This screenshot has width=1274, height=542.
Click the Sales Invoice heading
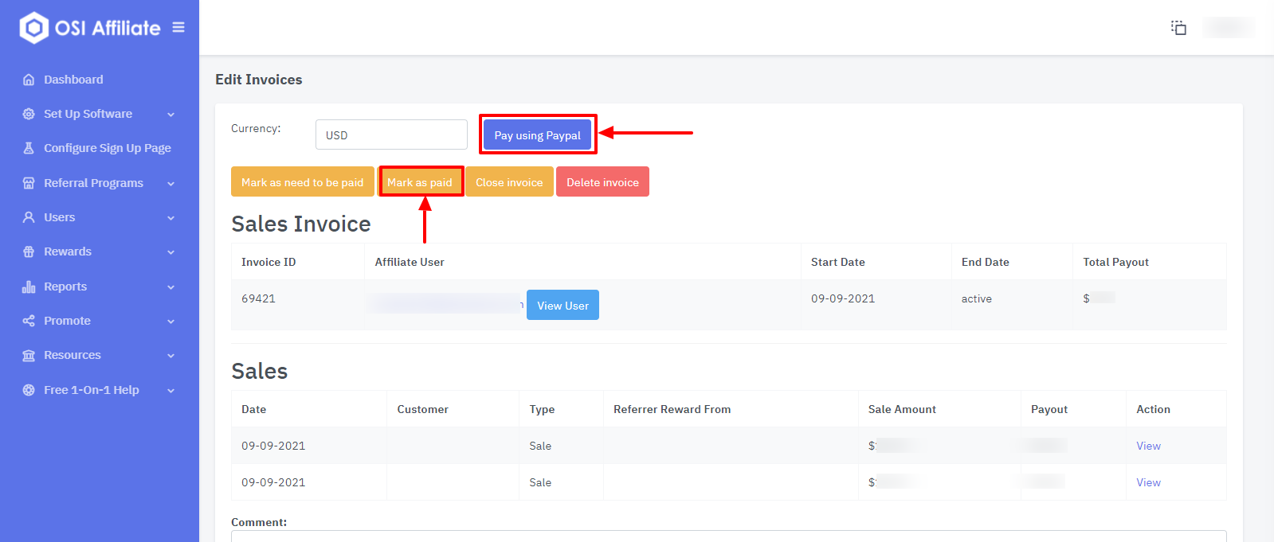[301, 224]
